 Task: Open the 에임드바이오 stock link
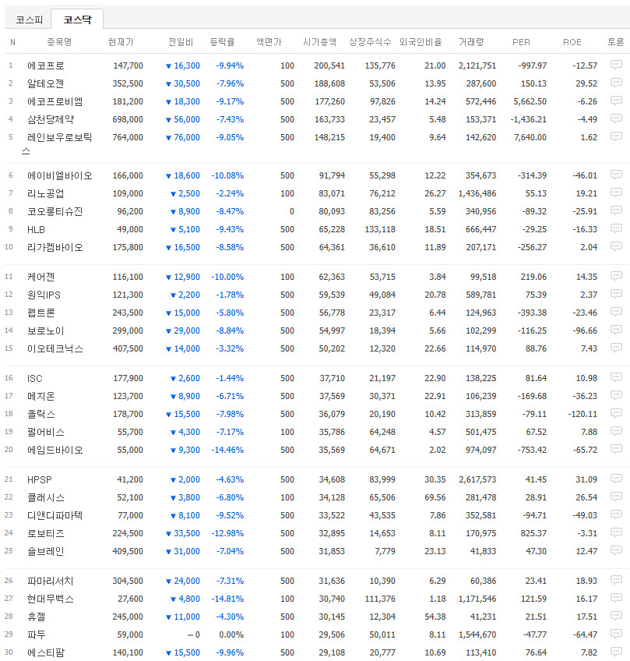point(55,450)
